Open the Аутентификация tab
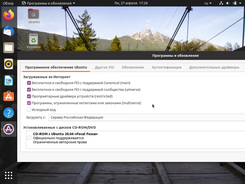The width and height of the screenshot is (245, 184). [167, 67]
